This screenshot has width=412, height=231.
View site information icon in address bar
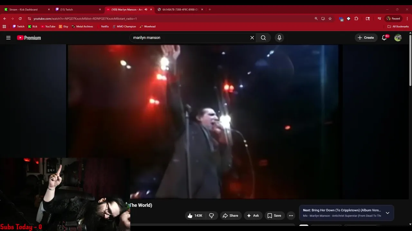(29, 19)
